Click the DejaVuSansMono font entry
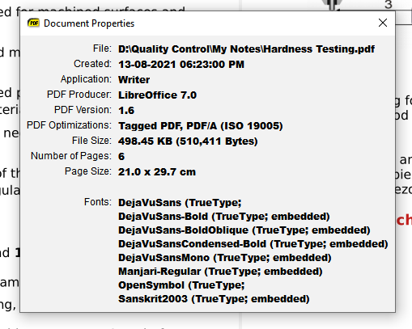Image resolution: width=412 pixels, height=329 pixels. point(225,258)
